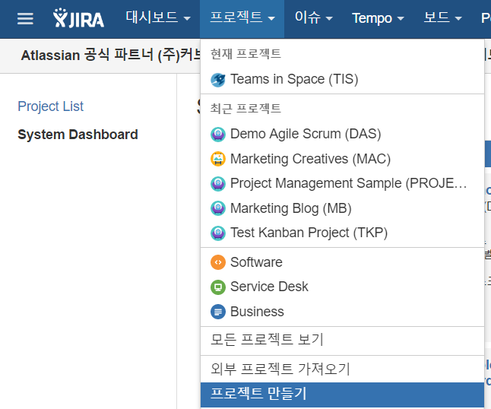This screenshot has height=409, width=491.
Task: Click the orange Software category icon
Action: tap(218, 262)
